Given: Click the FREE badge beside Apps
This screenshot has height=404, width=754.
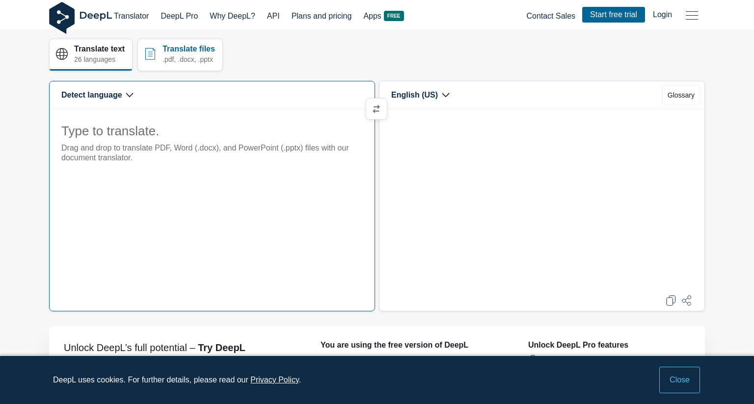Looking at the screenshot, I should pos(394,16).
